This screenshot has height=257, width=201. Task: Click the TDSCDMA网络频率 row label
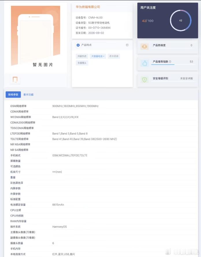click(22, 128)
